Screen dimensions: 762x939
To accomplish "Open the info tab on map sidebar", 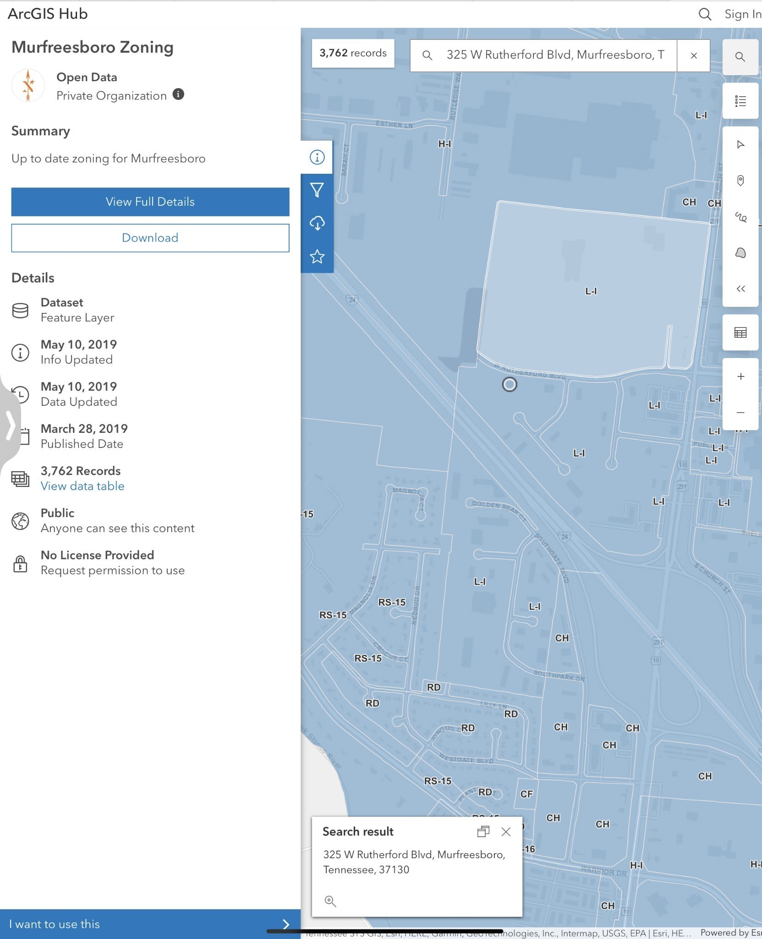I will [x=317, y=157].
